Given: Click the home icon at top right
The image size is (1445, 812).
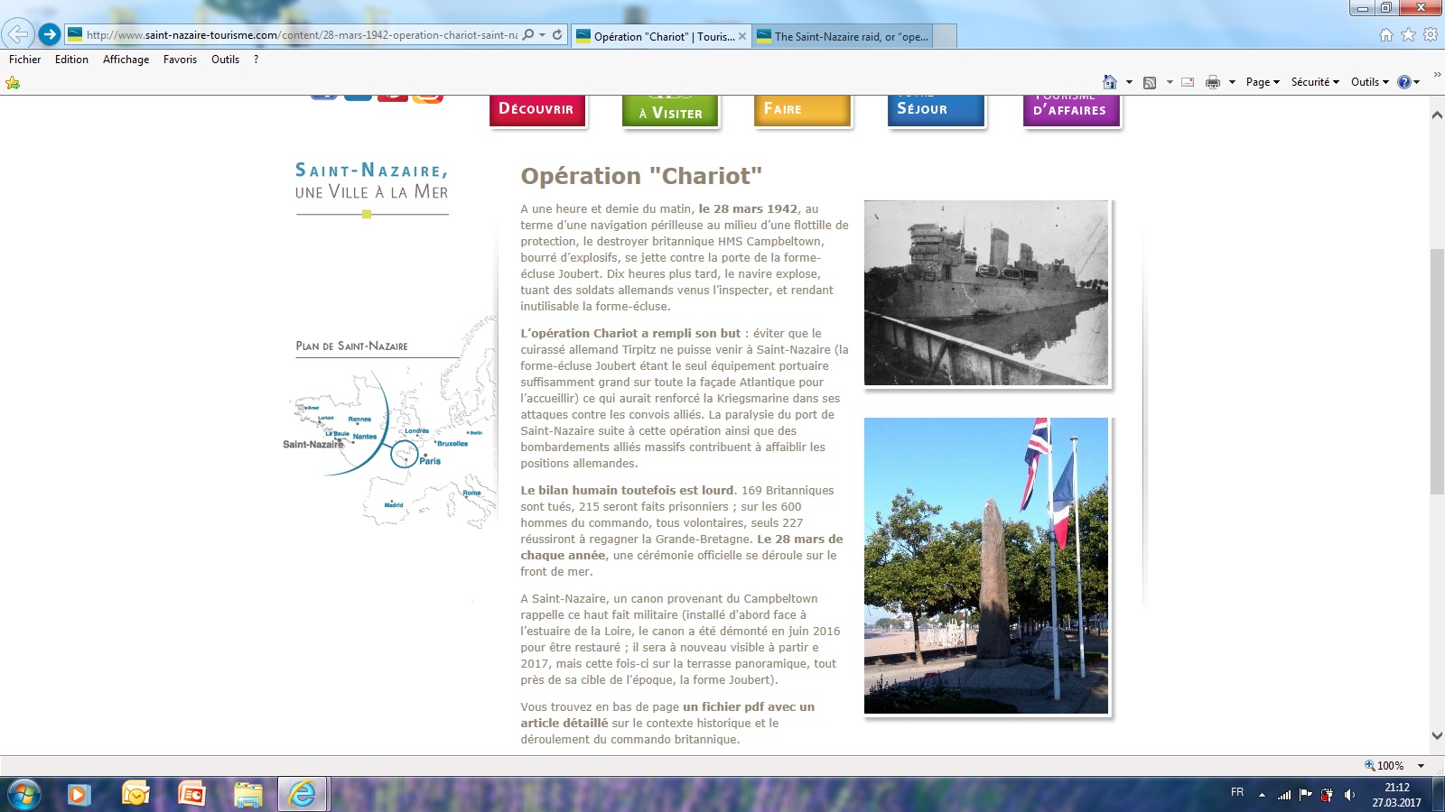Looking at the screenshot, I should (1386, 34).
